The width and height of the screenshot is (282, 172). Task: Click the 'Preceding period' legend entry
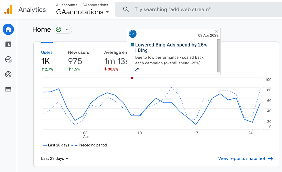click(x=89, y=145)
